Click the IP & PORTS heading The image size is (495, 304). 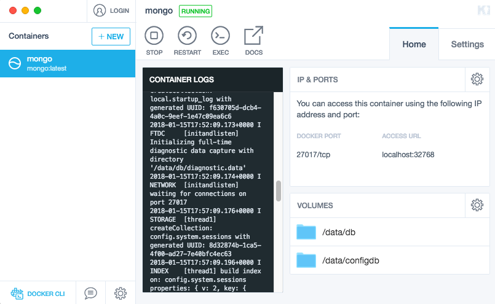[x=317, y=79]
